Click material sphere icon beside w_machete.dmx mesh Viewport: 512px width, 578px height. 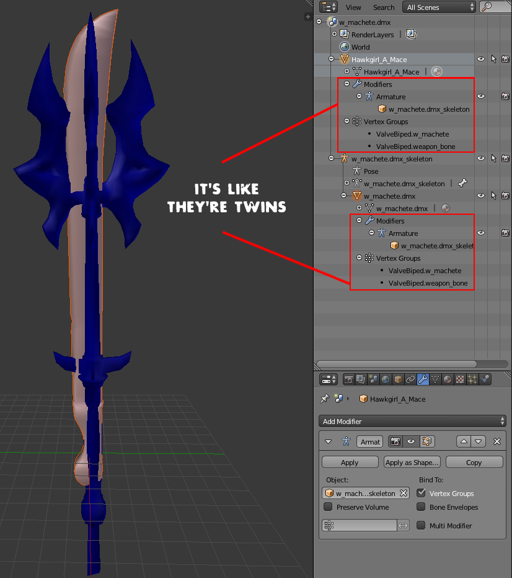pos(446,208)
